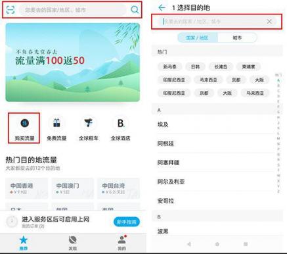Choose the 柬埔寨 hot destination chip
The height and width of the screenshot is (254, 287).
(248, 66)
